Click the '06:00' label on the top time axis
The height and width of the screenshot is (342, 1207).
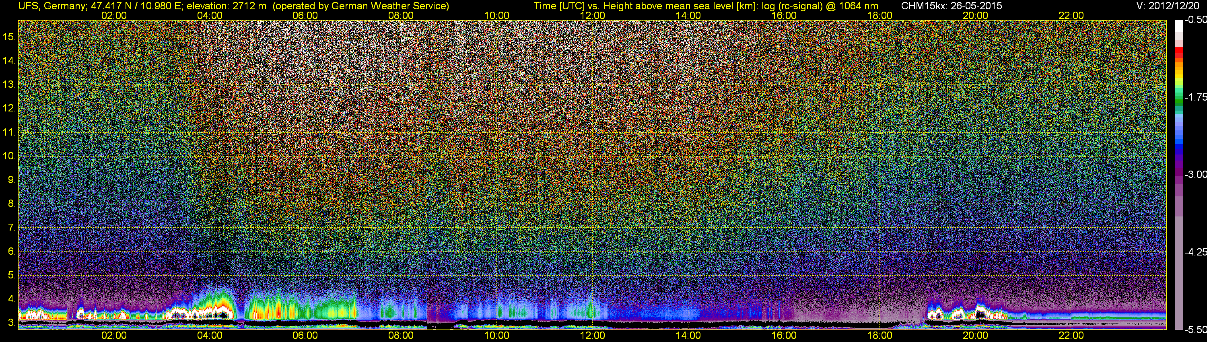click(x=305, y=15)
